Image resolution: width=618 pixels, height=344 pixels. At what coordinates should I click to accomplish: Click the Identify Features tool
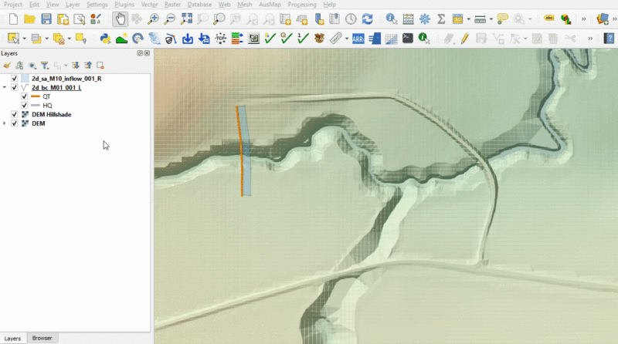click(391, 19)
